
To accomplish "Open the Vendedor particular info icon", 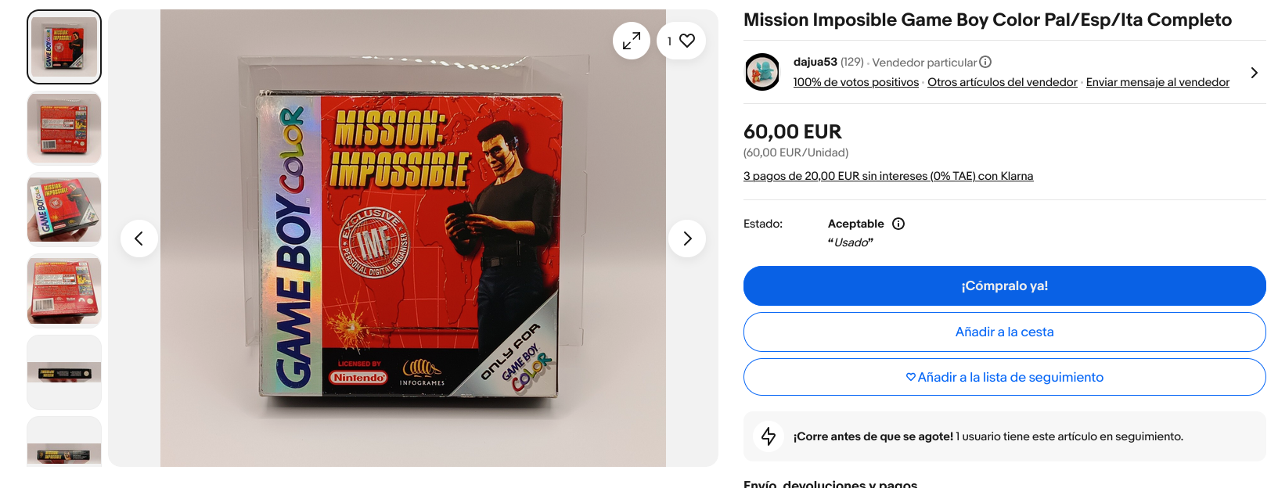I will 985,62.
